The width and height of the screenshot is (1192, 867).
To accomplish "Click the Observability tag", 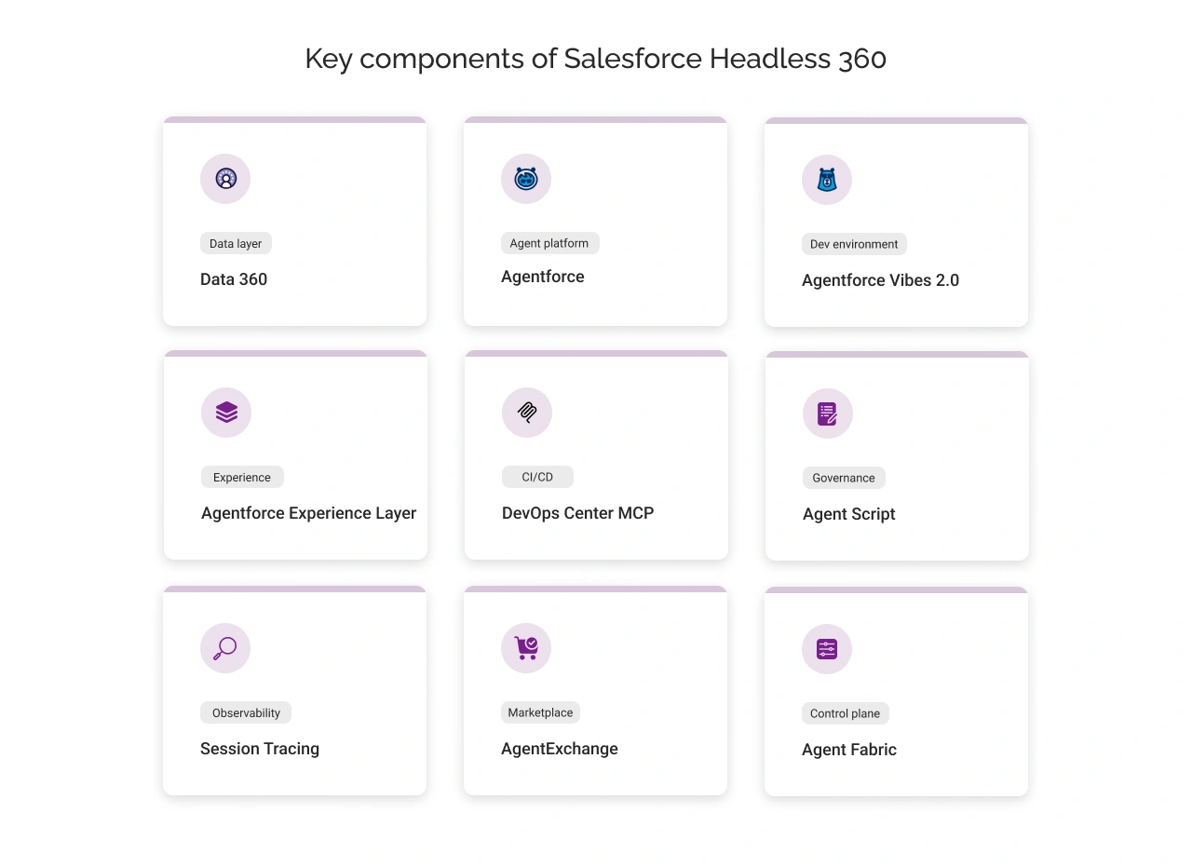I will click(x=246, y=712).
